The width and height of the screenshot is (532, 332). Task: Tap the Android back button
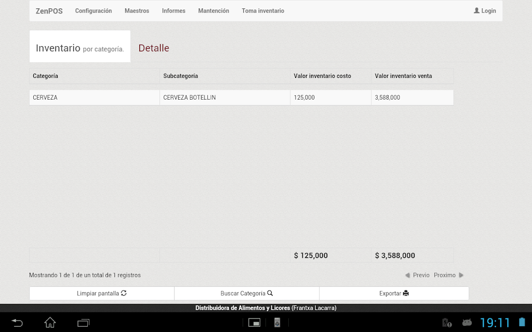click(17, 323)
